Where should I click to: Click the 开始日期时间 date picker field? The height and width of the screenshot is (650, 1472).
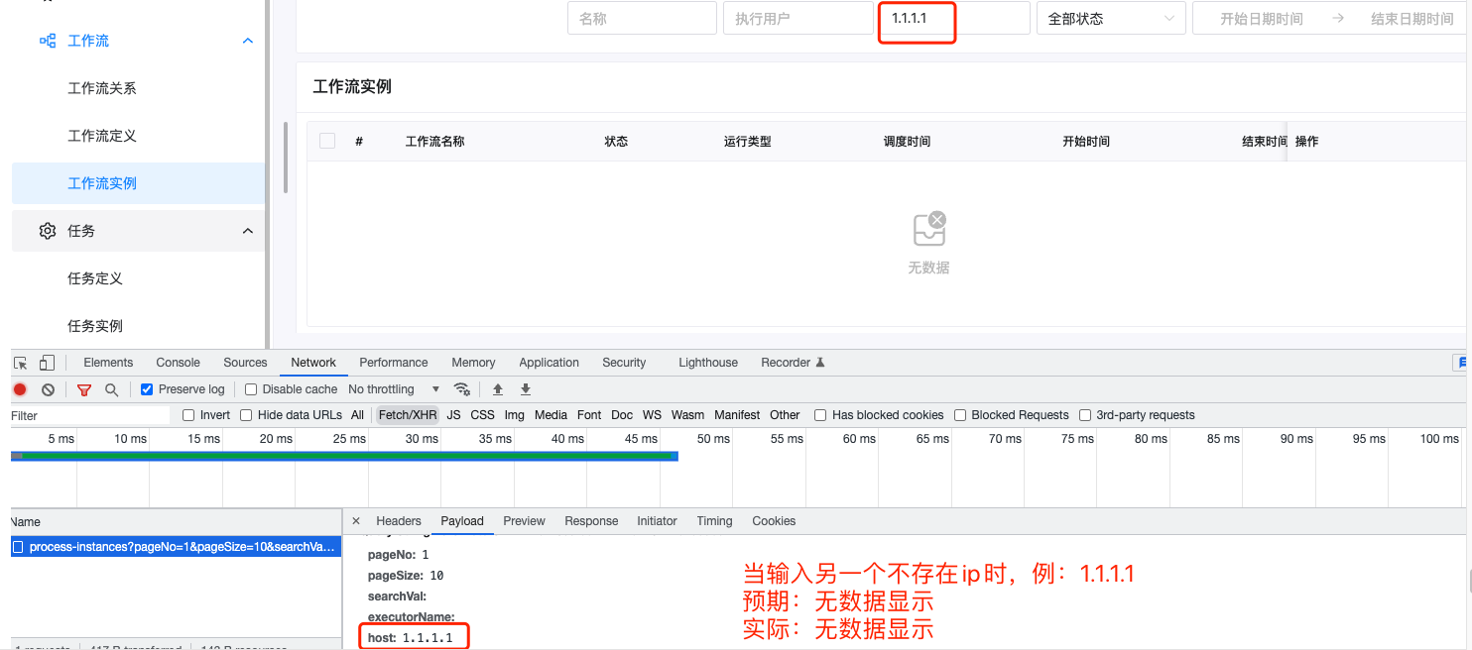pyautogui.click(x=1260, y=17)
